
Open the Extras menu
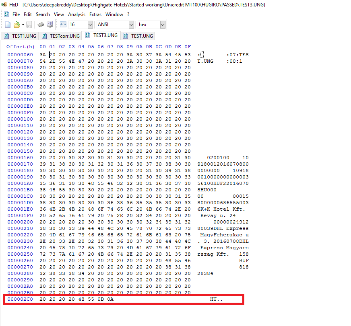[95, 14]
